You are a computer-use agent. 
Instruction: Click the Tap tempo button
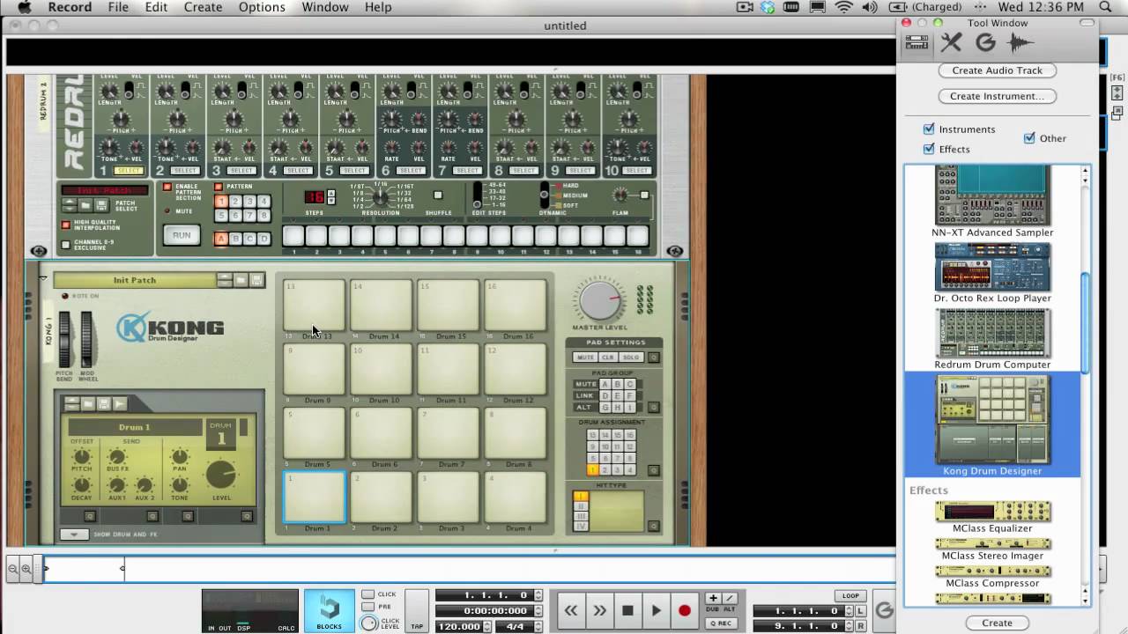click(417, 611)
